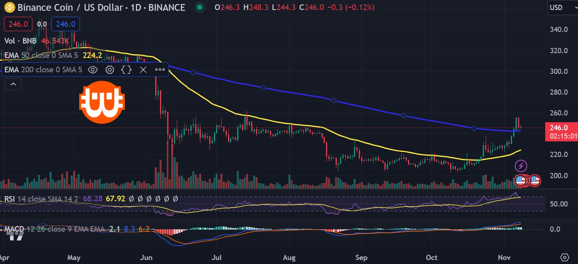Image resolution: width=578 pixels, height=264 pixels.
Task: Click the Nov label on time axis
Action: tap(504, 258)
